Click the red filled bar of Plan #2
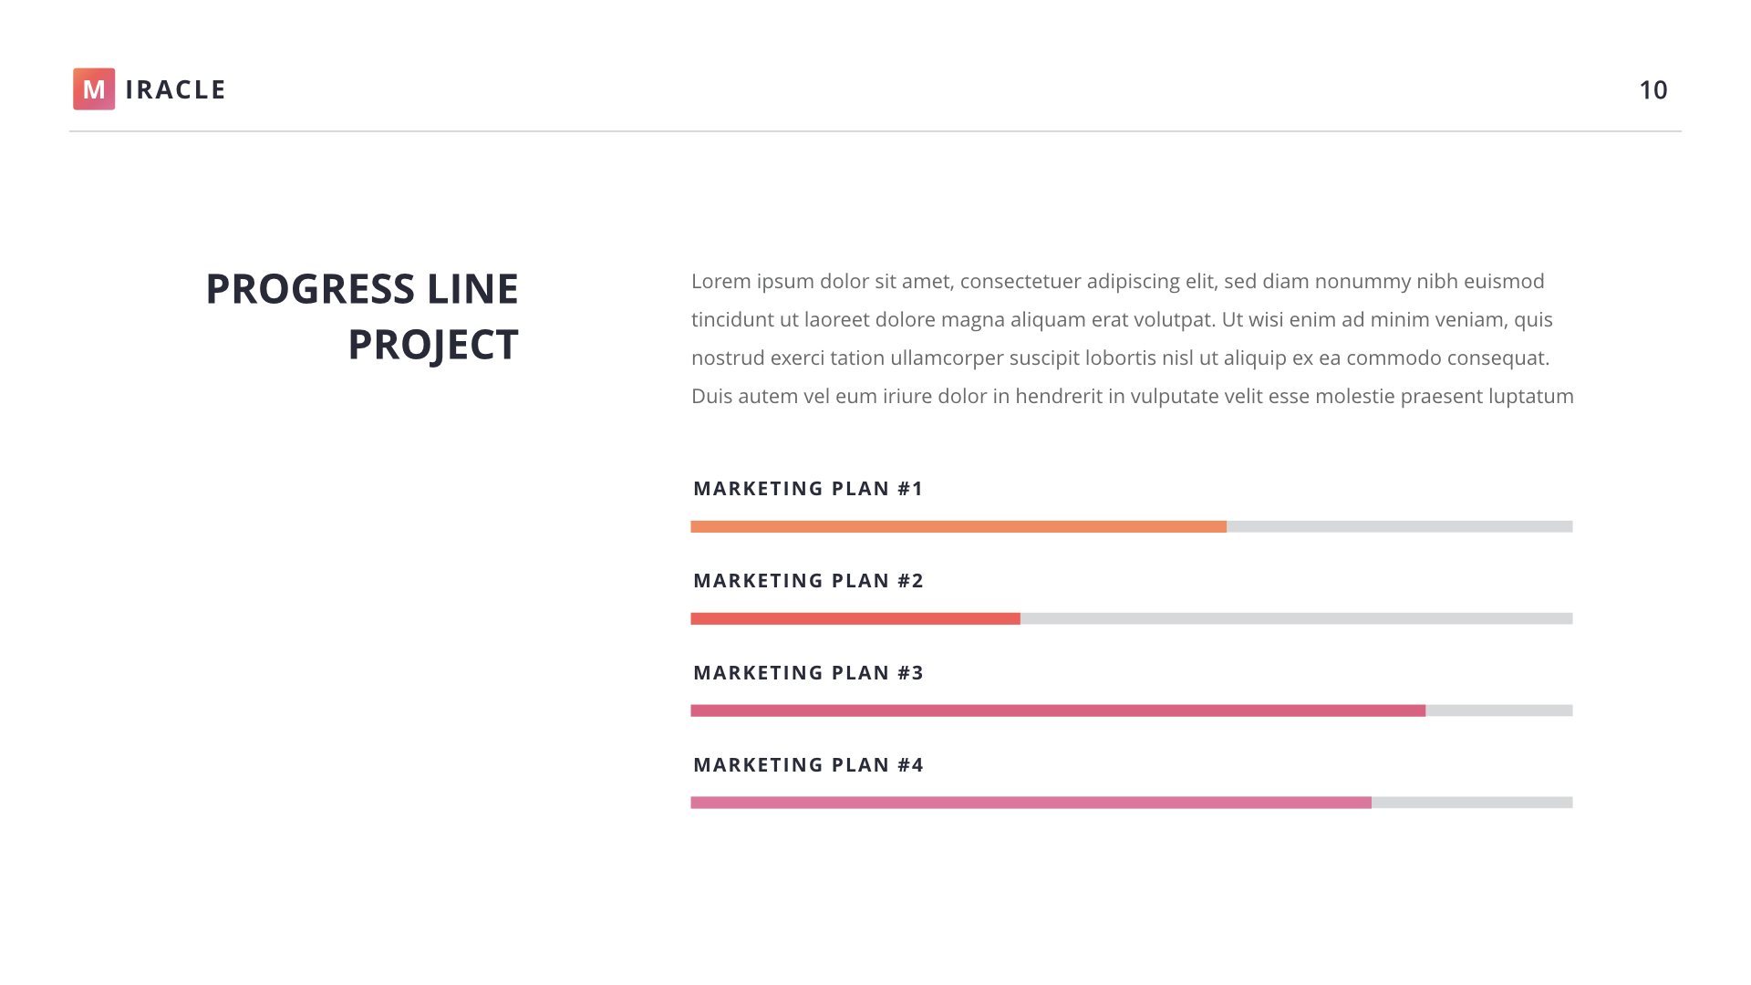 point(855,618)
